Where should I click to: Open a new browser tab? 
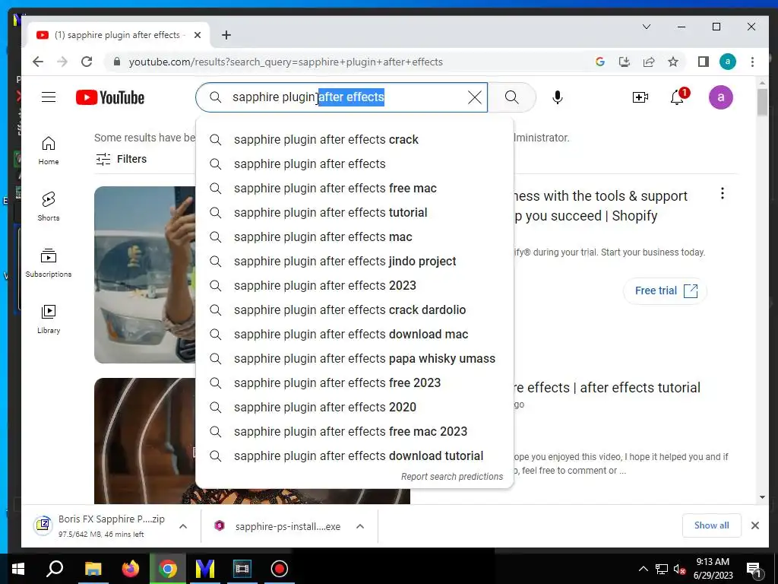226,35
